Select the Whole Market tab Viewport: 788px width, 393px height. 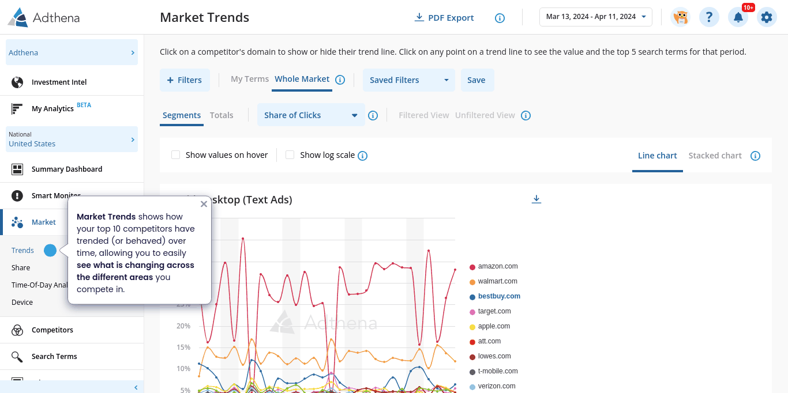[302, 79]
